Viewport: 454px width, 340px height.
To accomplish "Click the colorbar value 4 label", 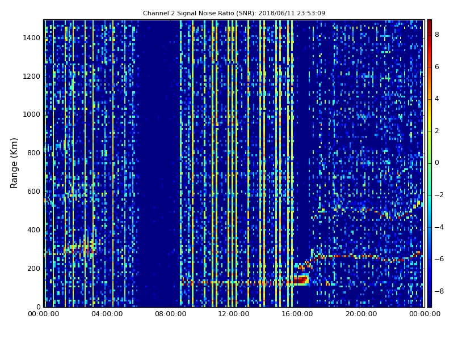I will coord(437,99).
